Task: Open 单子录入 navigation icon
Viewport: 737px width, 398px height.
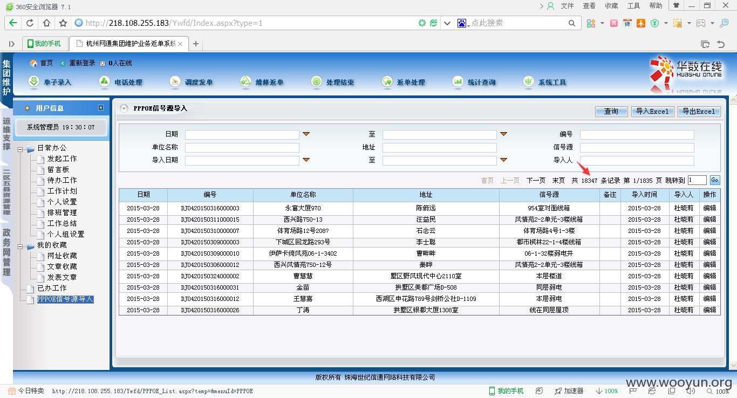Action: click(x=33, y=81)
